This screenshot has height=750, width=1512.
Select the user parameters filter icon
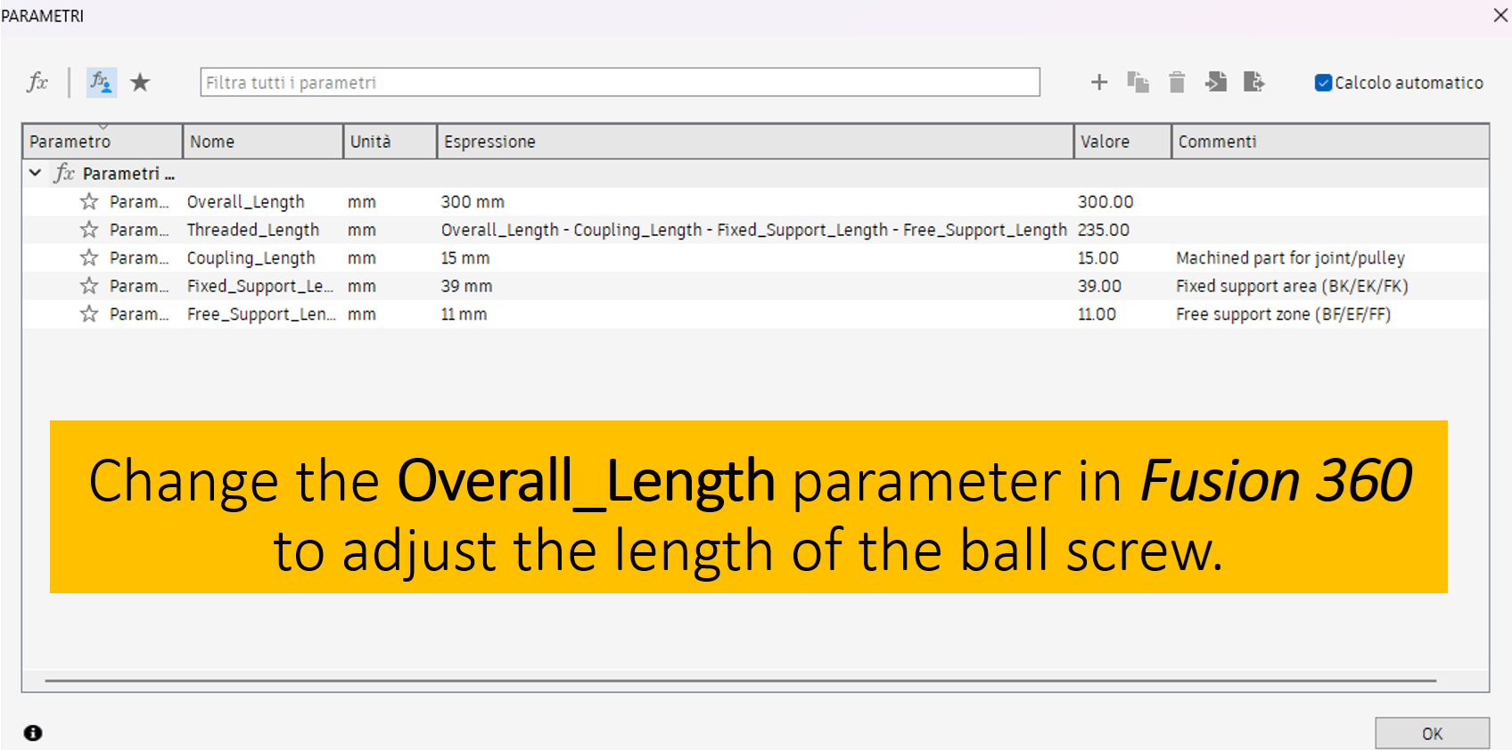(x=101, y=82)
